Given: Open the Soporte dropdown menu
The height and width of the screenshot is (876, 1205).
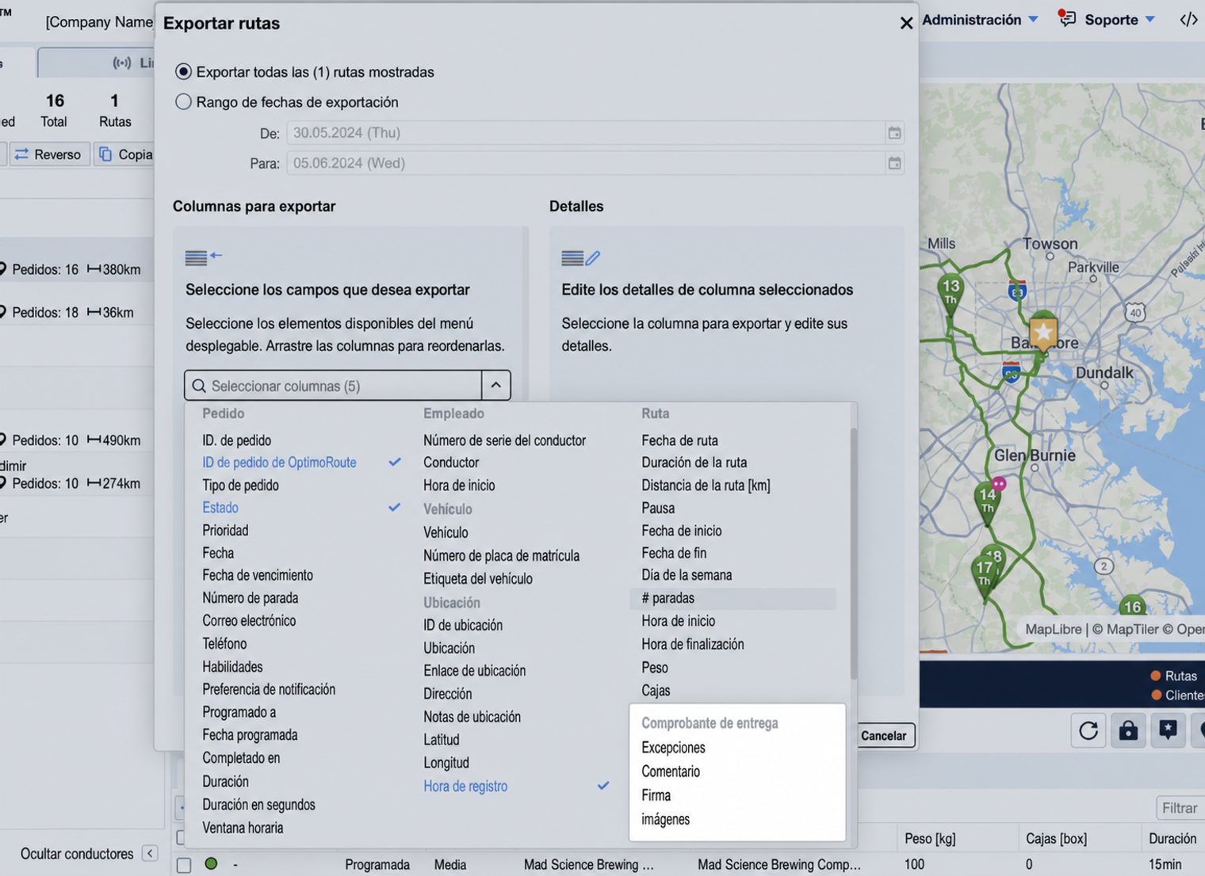Looking at the screenshot, I should pyautogui.click(x=1119, y=20).
